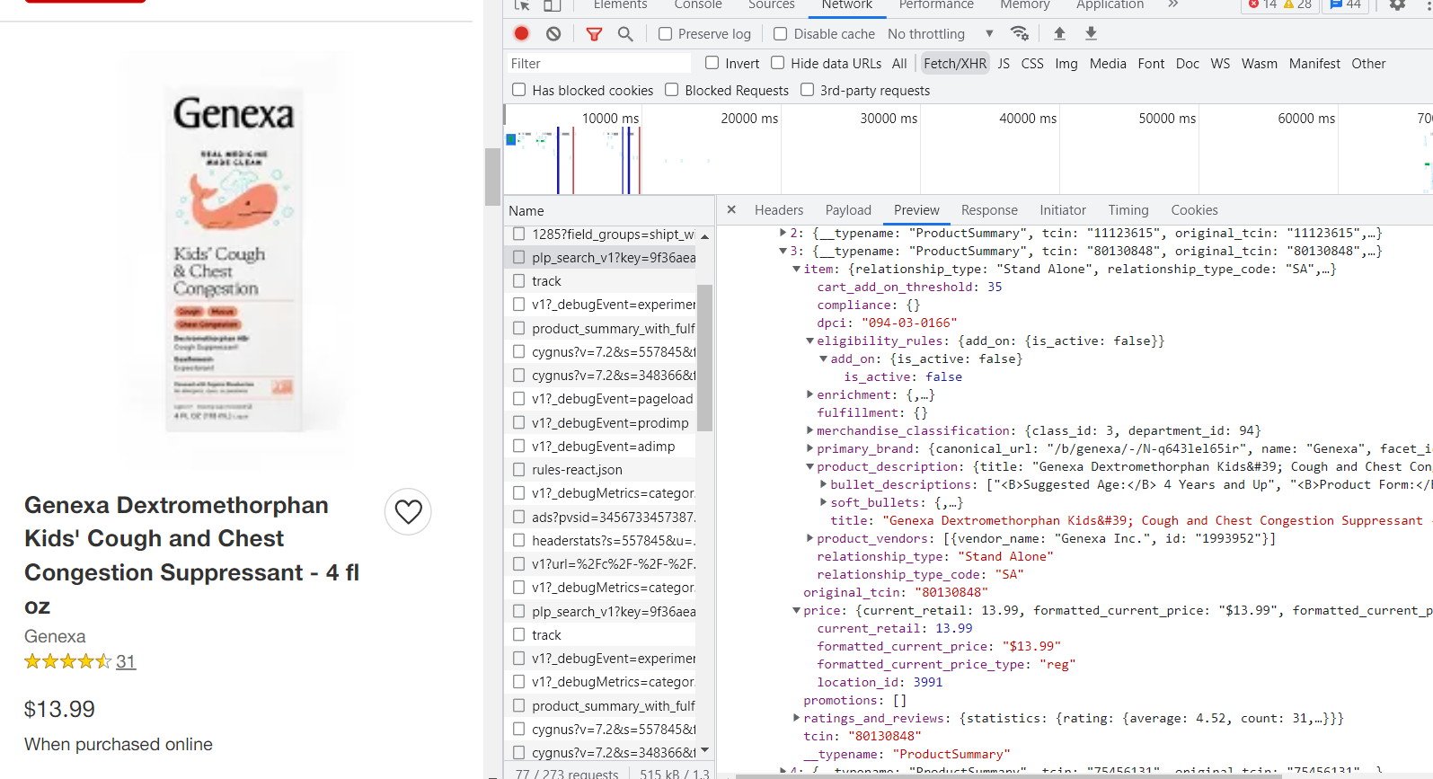Toggle Hide data URLs checkbox

tap(777, 63)
